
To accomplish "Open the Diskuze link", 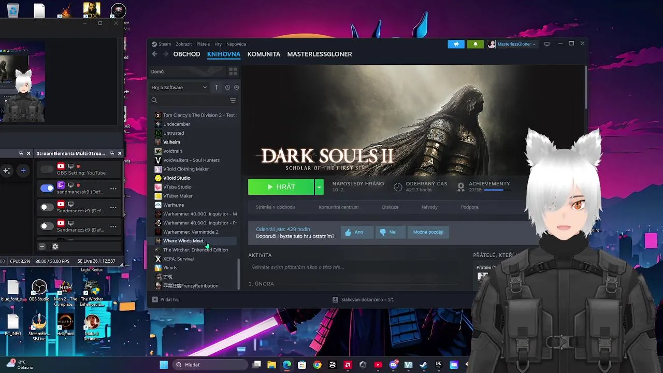I will tap(390, 207).
